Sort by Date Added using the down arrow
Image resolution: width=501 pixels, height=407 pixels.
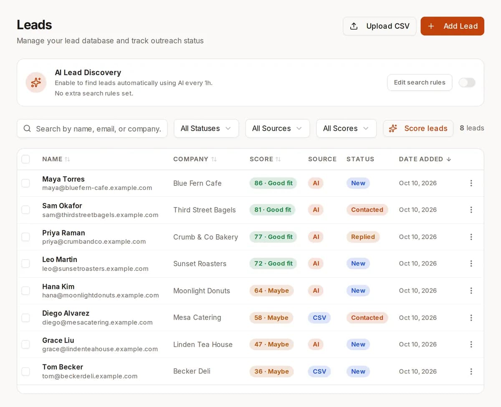pos(449,159)
